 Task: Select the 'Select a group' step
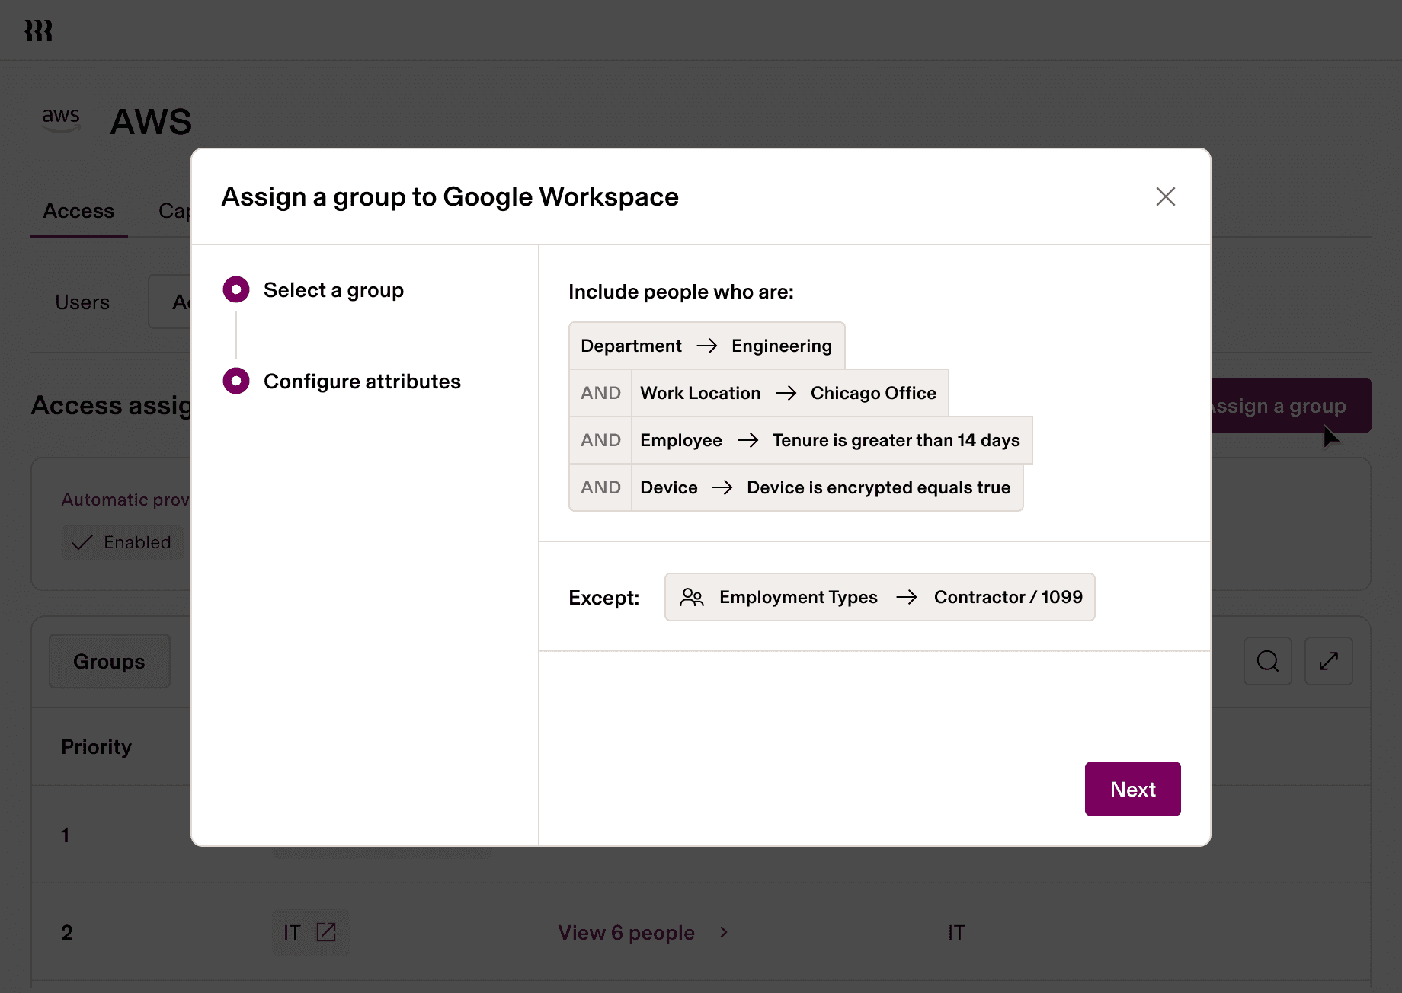[x=313, y=290]
